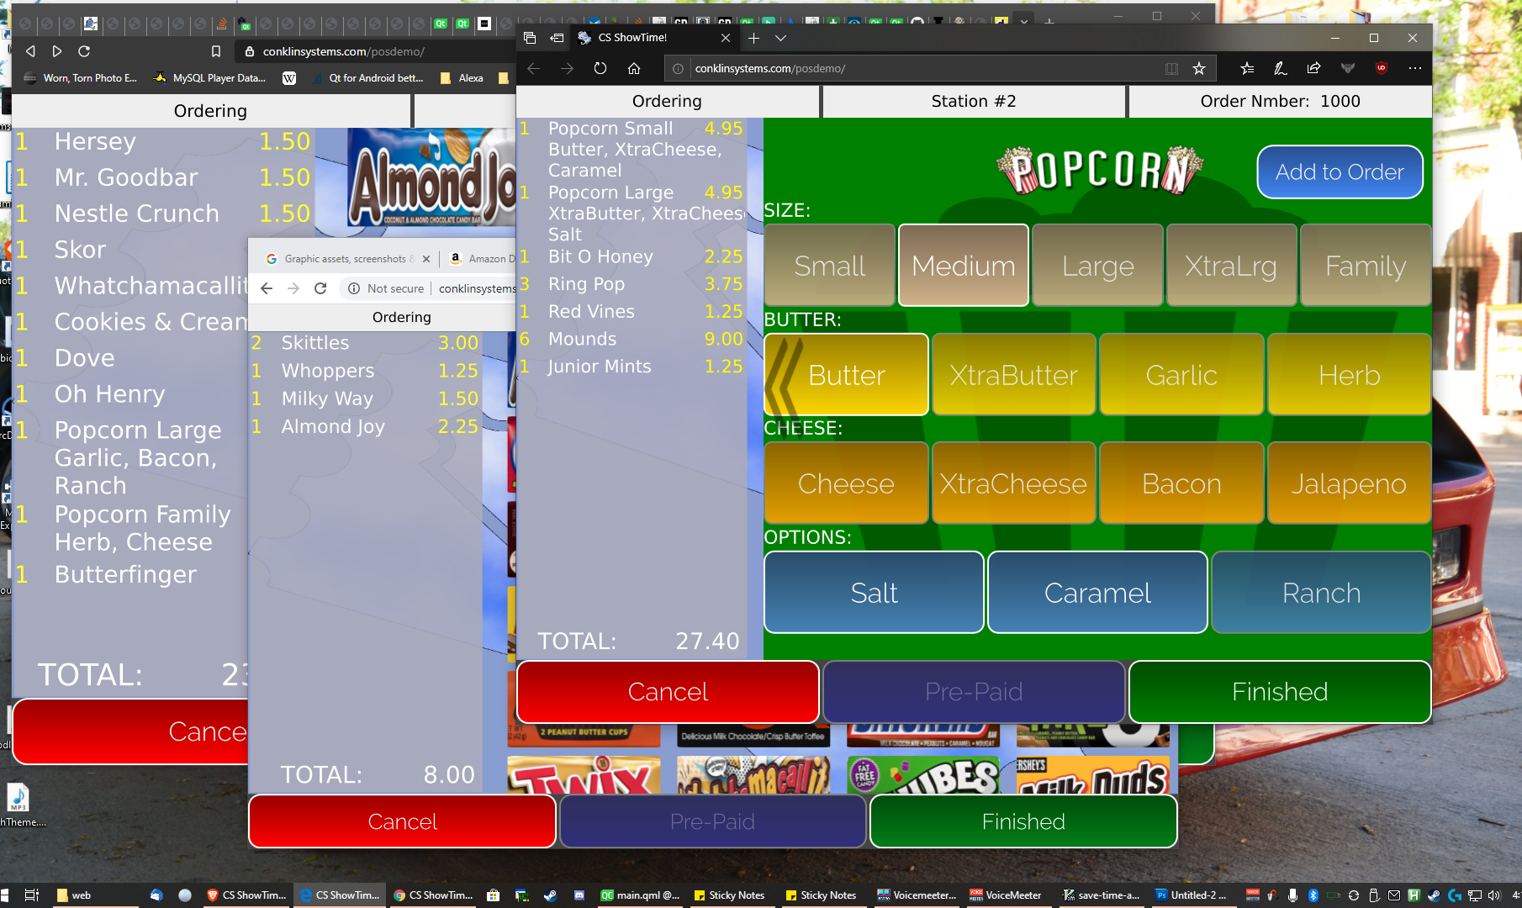1522x908 pixels.
Task: Add page to favorites with star icon
Action: point(1199,68)
